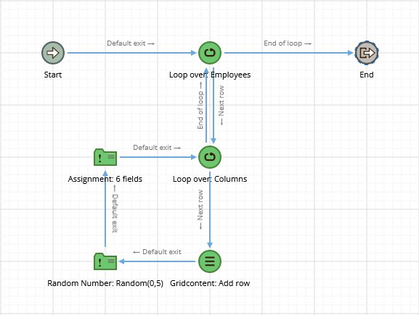Viewport: 419px width, 315px height.
Task: Select the Loop over Employees node
Action: tap(210, 53)
